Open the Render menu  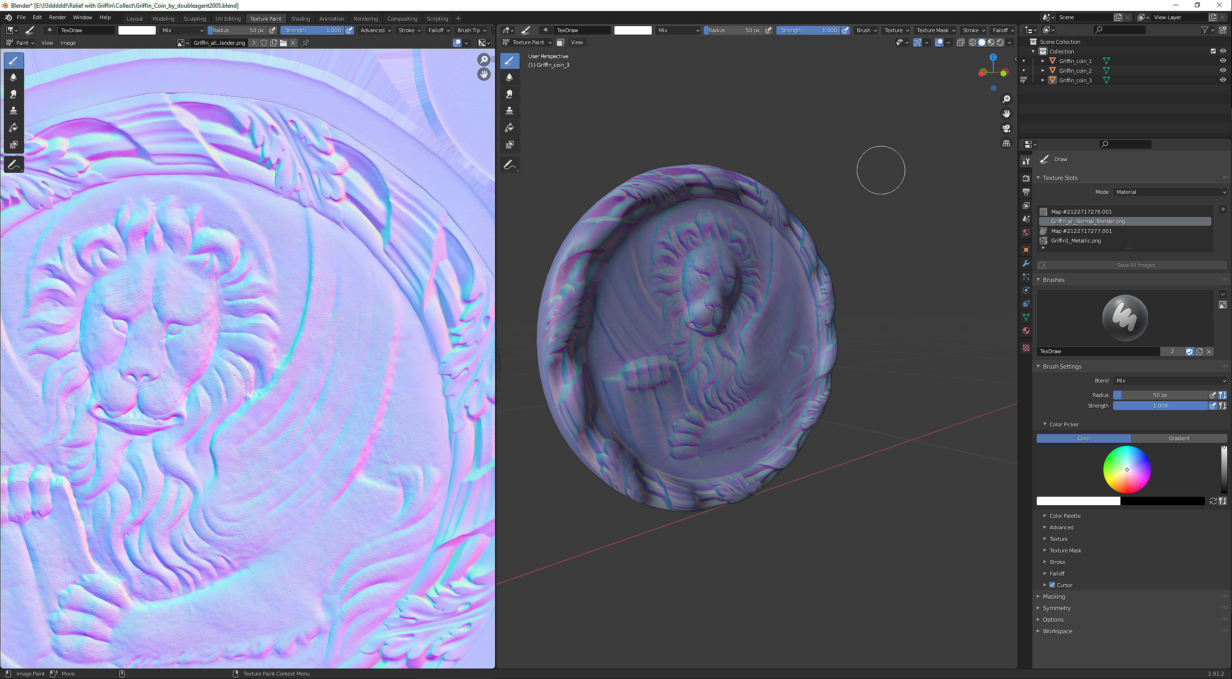point(58,17)
